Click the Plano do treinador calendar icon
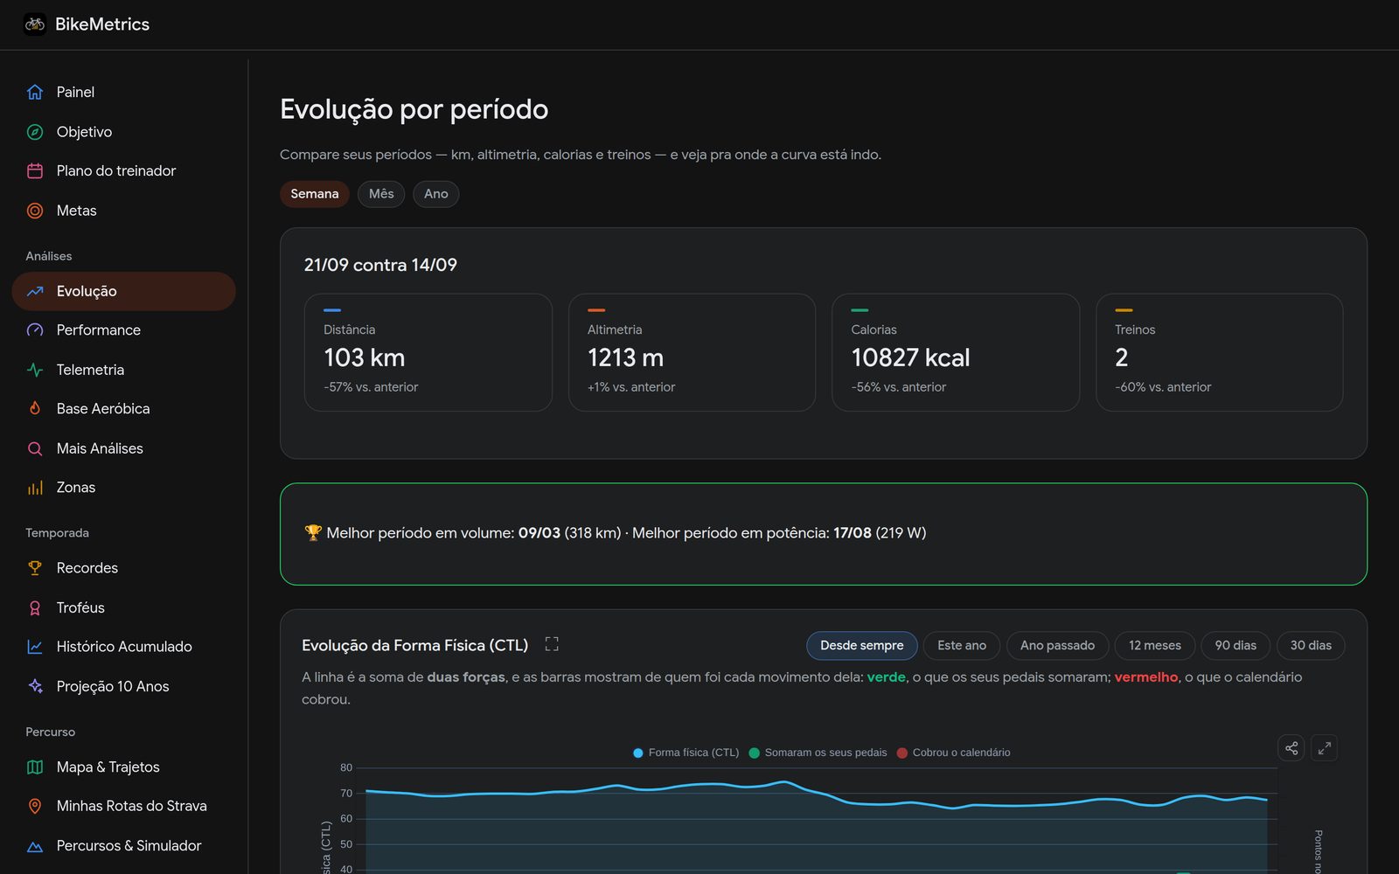1399x874 pixels. 35,170
